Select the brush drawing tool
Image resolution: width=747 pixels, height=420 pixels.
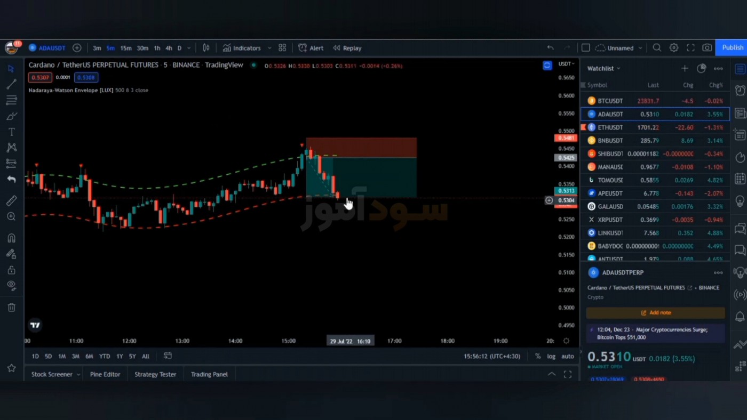click(x=11, y=116)
